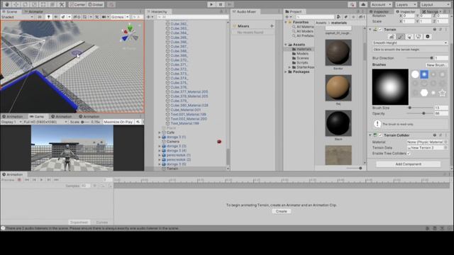Select the Paint Trees tool
The image size is (454, 255).
(x=409, y=37)
